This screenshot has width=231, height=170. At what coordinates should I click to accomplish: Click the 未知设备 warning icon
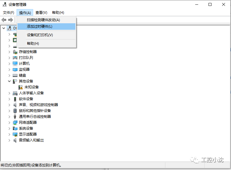click(x=21, y=87)
